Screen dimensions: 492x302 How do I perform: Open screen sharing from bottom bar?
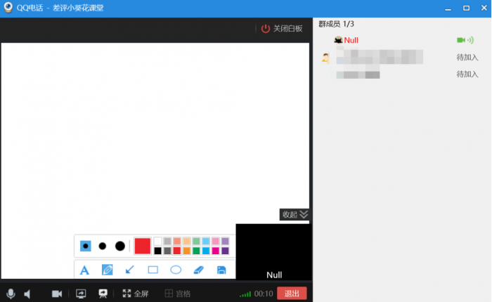tap(81, 294)
